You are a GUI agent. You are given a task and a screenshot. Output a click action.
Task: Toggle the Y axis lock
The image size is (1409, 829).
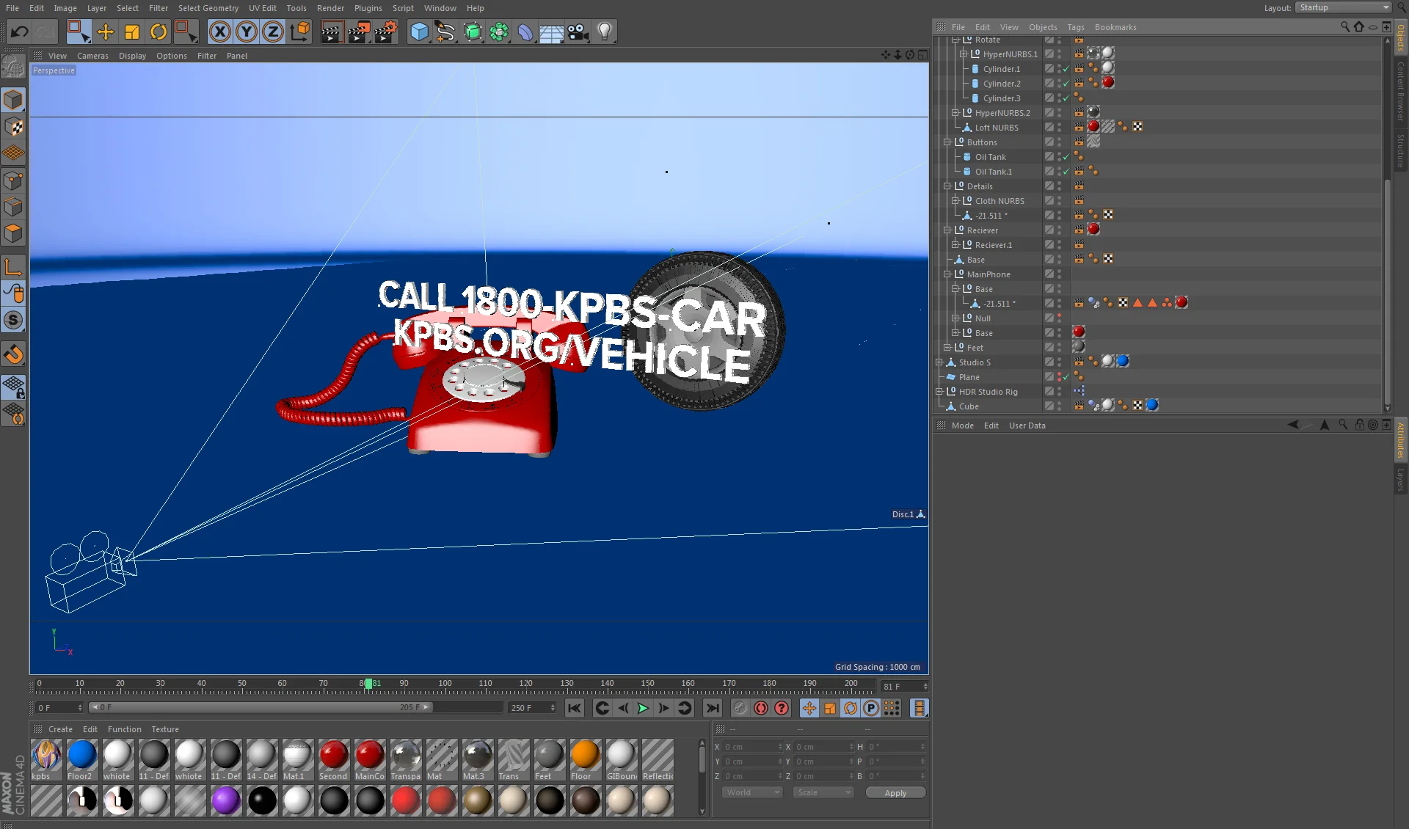click(247, 32)
